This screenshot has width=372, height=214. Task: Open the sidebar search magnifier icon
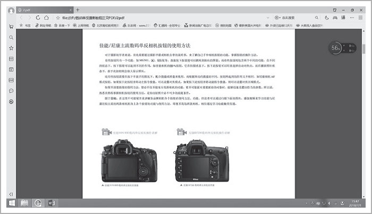pyautogui.click(x=11, y=38)
